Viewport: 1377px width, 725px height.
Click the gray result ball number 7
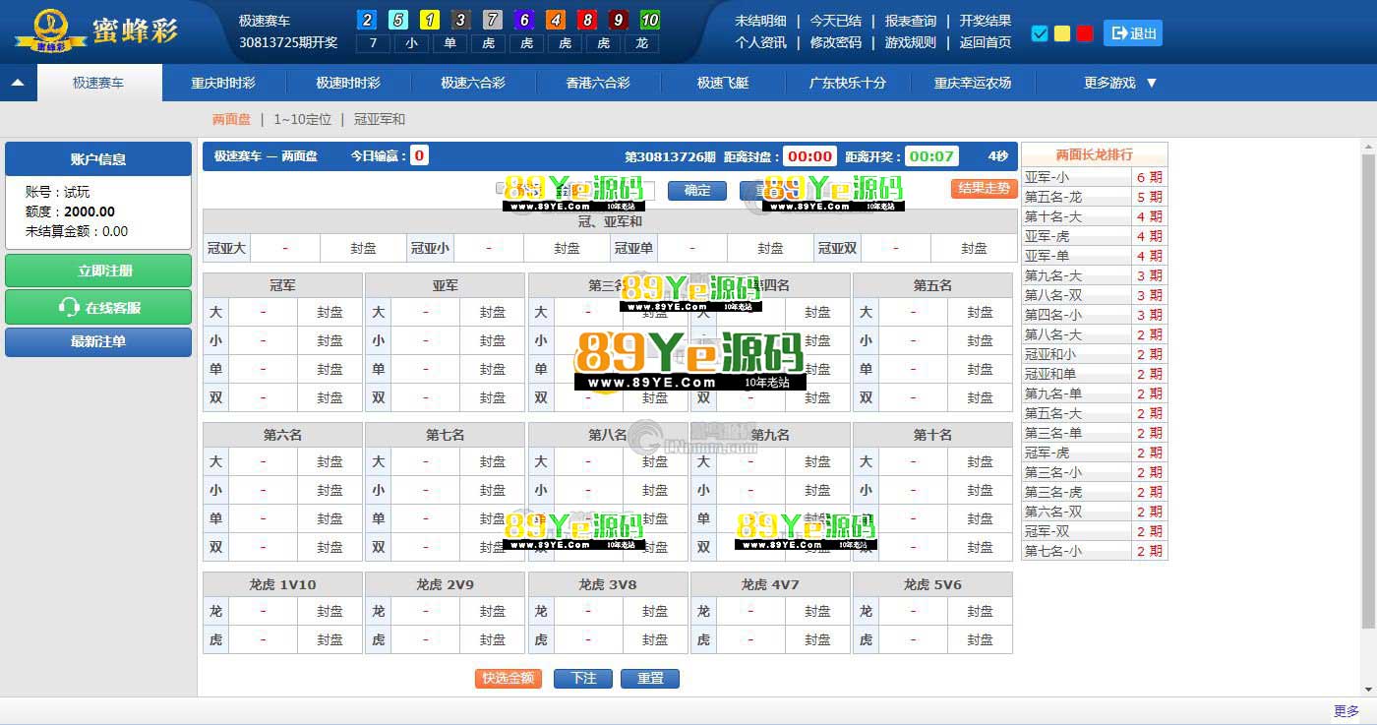click(493, 20)
